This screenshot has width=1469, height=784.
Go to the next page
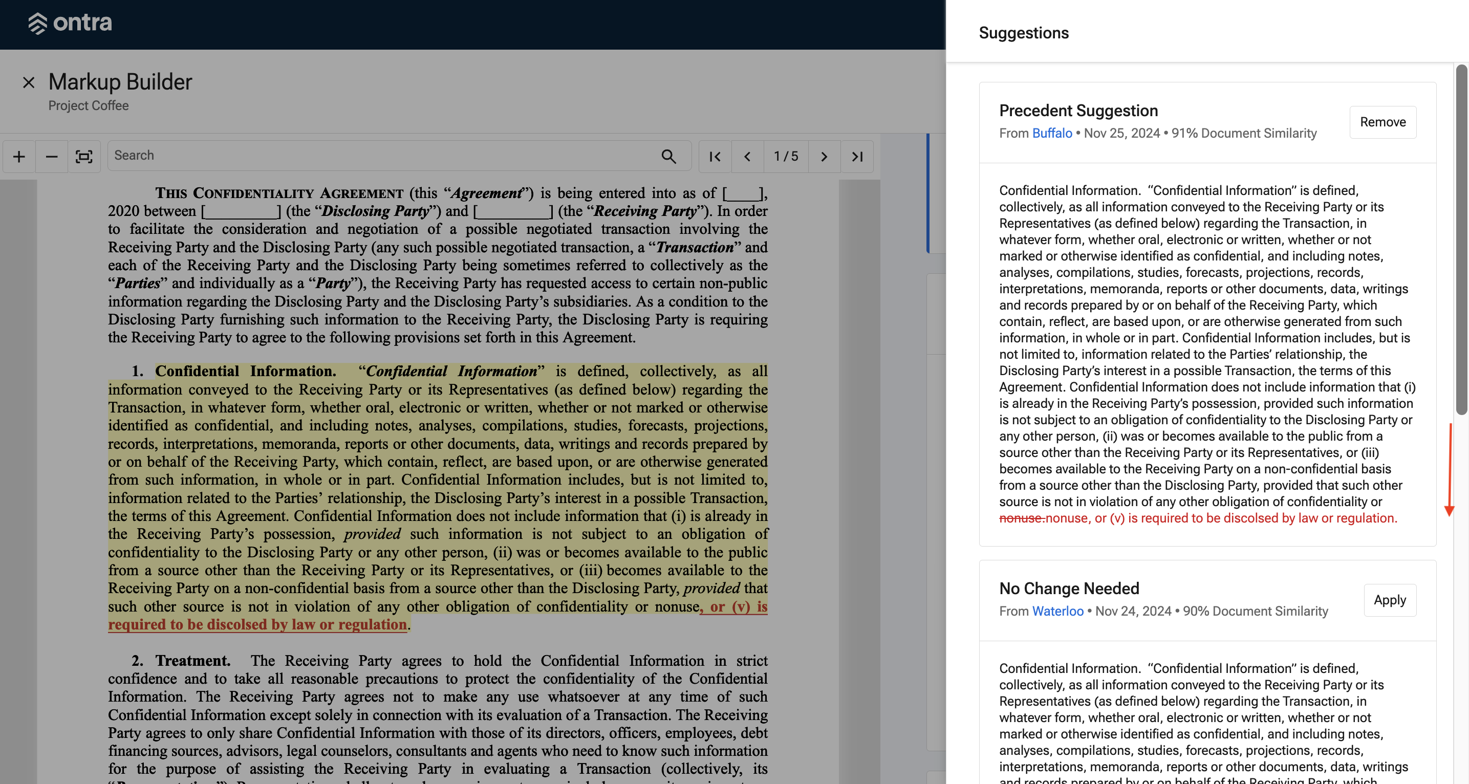point(824,156)
